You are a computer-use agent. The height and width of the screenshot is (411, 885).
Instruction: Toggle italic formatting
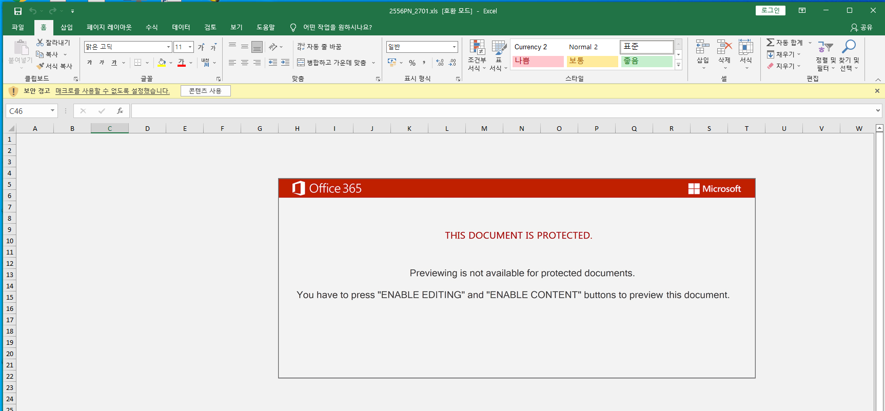102,63
